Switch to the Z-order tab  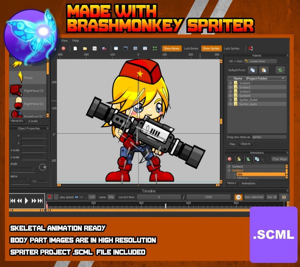33,121
